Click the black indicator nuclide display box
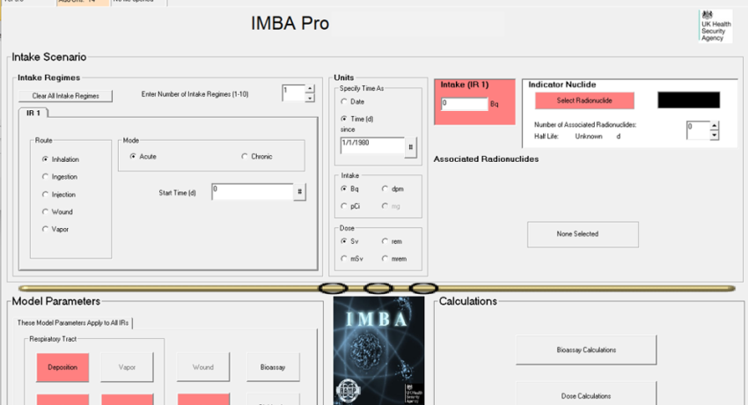This screenshot has width=748, height=405. (x=688, y=100)
